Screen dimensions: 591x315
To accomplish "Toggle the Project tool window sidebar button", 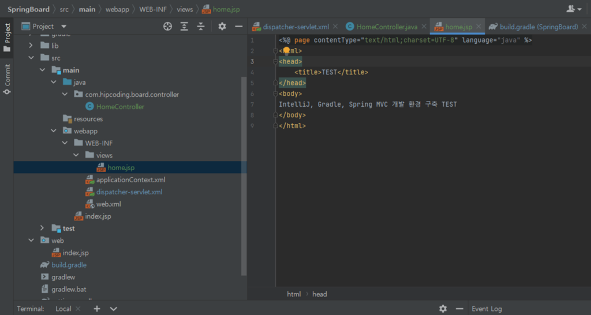I will click(x=7, y=37).
